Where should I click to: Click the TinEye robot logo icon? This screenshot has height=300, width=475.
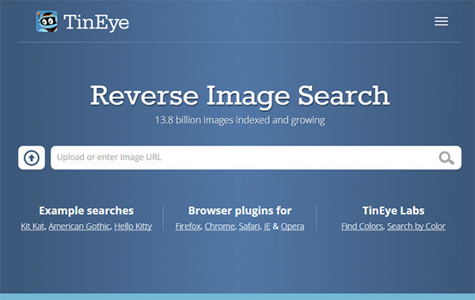click(x=47, y=21)
